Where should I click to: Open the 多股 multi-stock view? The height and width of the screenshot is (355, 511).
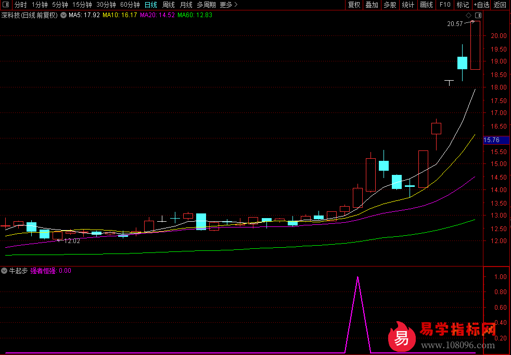(x=390, y=5)
